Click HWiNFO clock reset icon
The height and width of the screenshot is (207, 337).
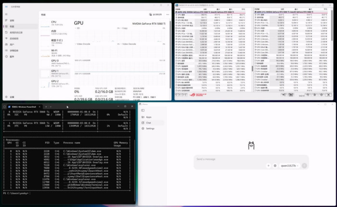[308, 95]
